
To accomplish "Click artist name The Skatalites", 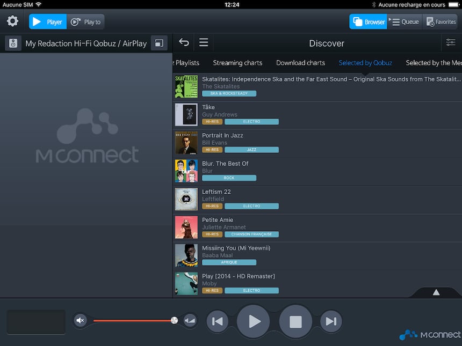I will [221, 86].
